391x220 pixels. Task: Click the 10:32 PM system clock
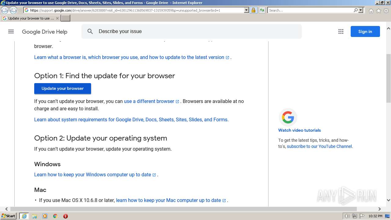click(375, 216)
